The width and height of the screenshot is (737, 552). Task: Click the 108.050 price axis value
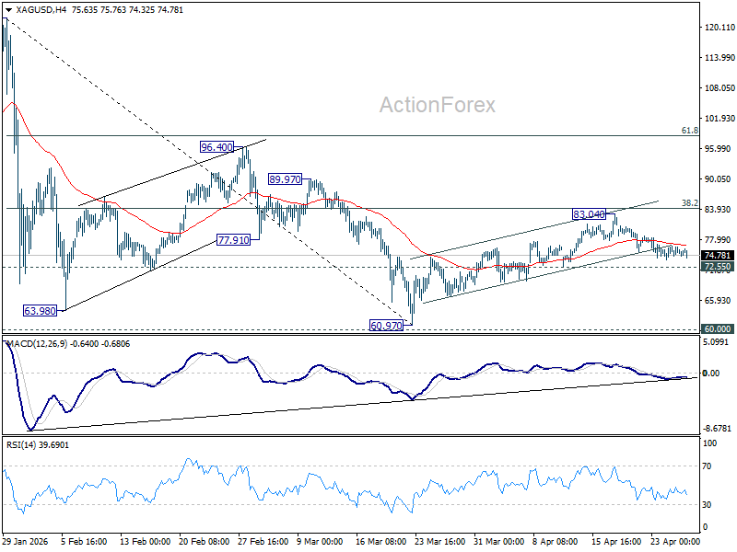[719, 87]
